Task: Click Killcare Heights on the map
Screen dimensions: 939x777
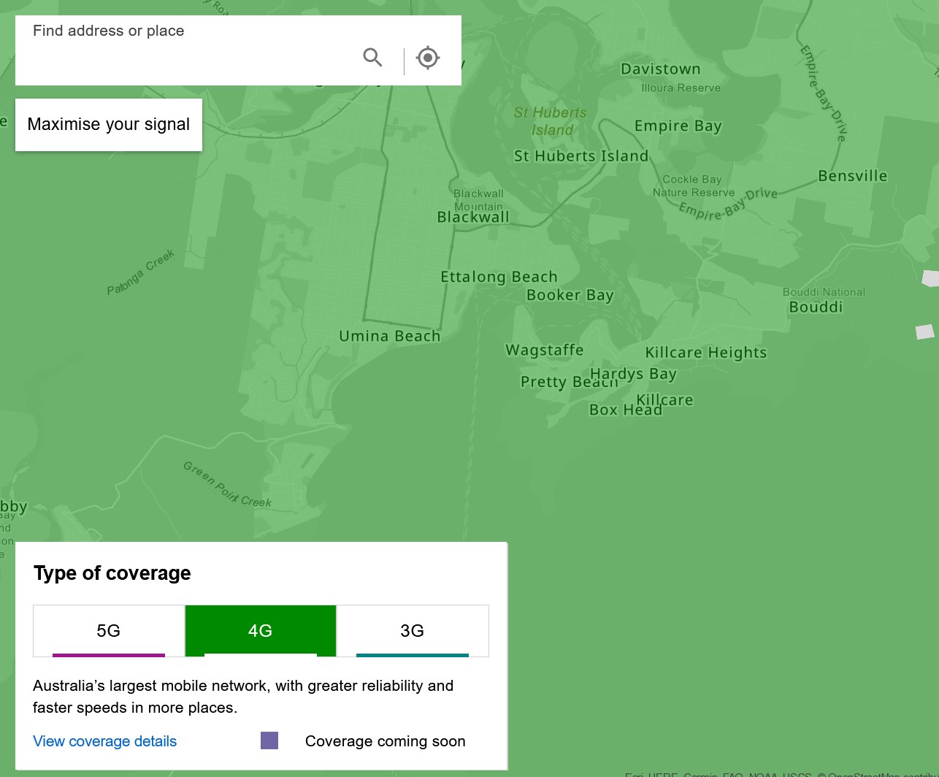Action: tap(705, 353)
